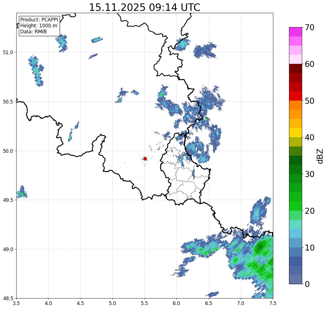
Task: Click the light blue colorbar segment above 10
Action: 296,243
